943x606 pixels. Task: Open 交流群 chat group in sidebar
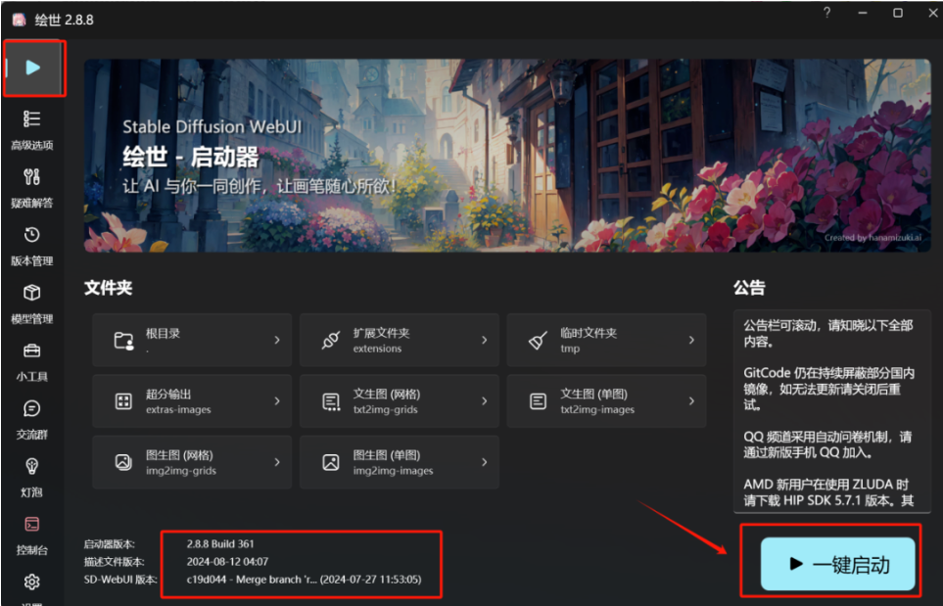tap(32, 419)
